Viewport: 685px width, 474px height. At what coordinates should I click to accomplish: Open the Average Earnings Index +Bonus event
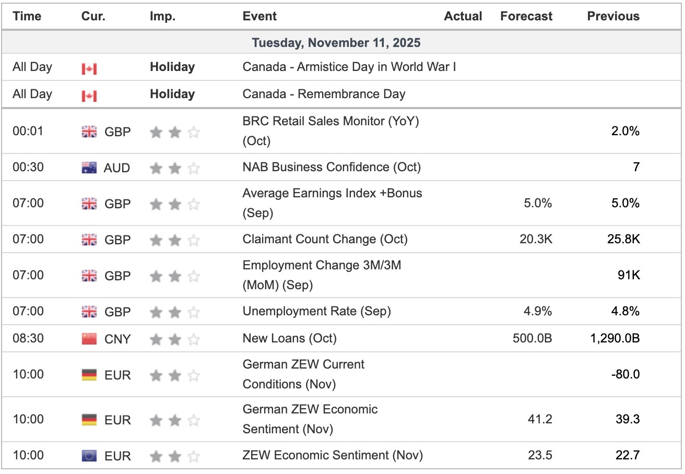point(332,203)
